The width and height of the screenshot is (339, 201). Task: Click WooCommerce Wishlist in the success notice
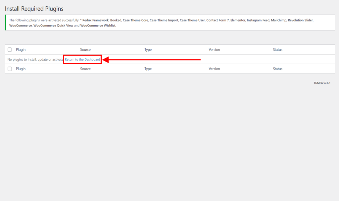tap(98, 25)
